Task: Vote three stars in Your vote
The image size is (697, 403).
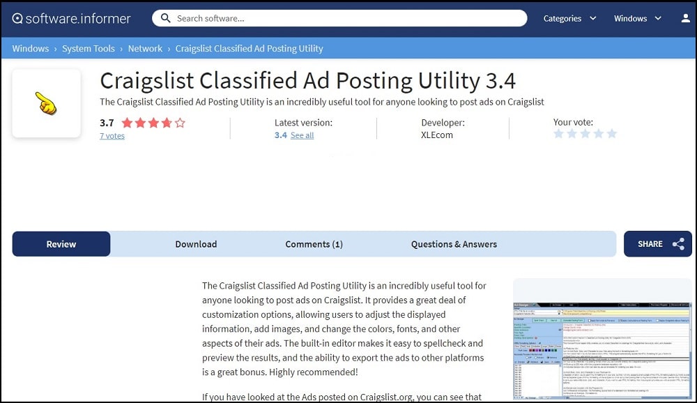Action: coord(585,133)
